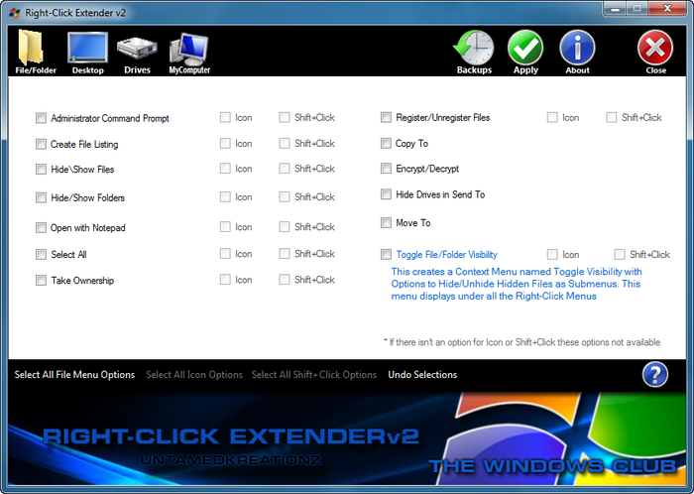Enable Shift+Click for Create File Listing
Viewport: 694px width, 494px height.
[285, 144]
